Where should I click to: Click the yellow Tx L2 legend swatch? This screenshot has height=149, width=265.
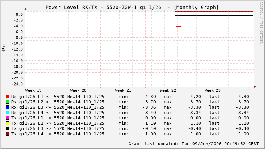point(7,123)
